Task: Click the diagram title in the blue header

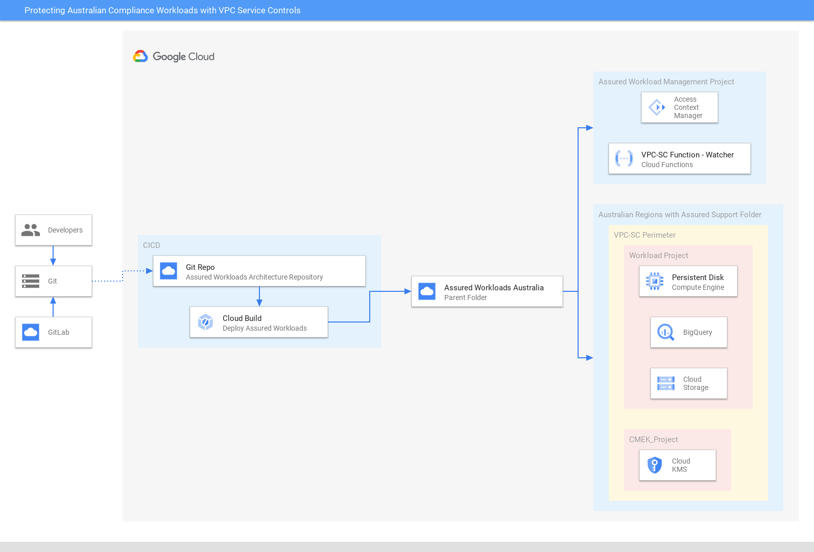Action: (162, 10)
